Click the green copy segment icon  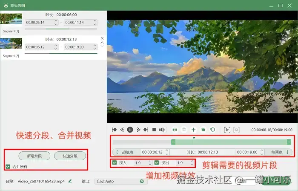point(203,130)
